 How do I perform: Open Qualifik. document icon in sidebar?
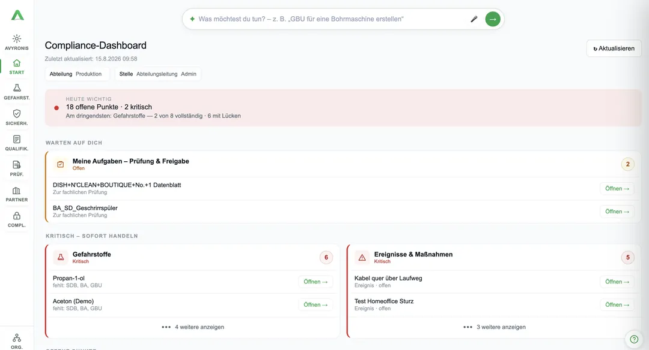coord(17,139)
